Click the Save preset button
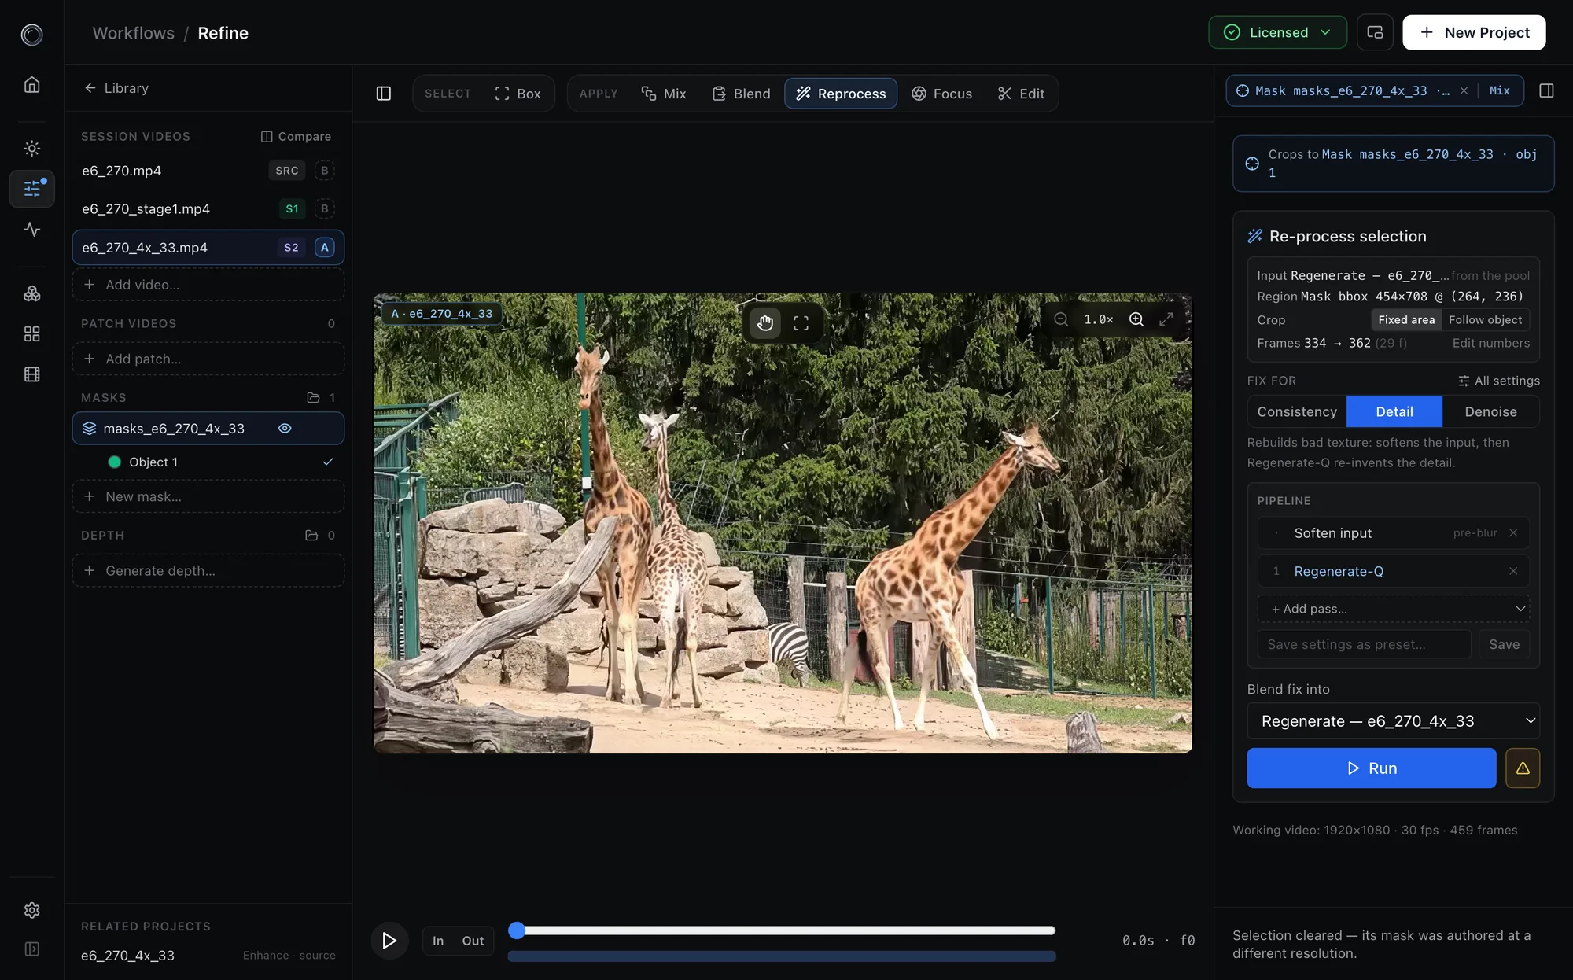The width and height of the screenshot is (1573, 980). pos(1504,644)
